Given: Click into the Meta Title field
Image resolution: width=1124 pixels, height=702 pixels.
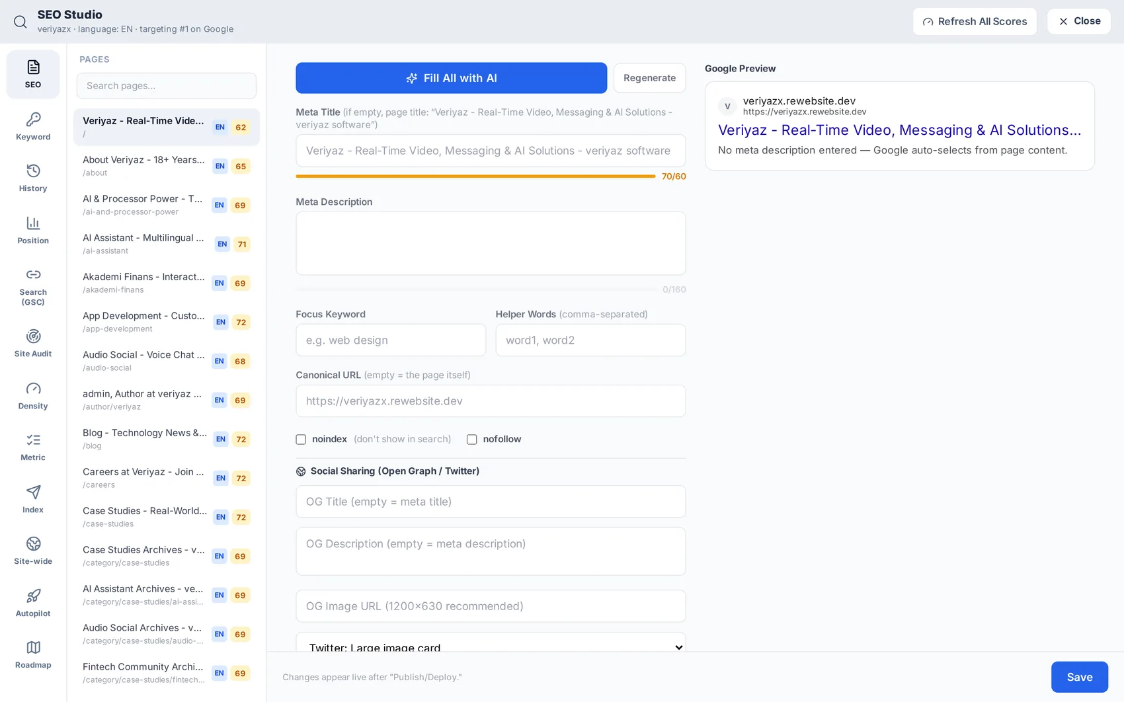Looking at the screenshot, I should pyautogui.click(x=491, y=151).
